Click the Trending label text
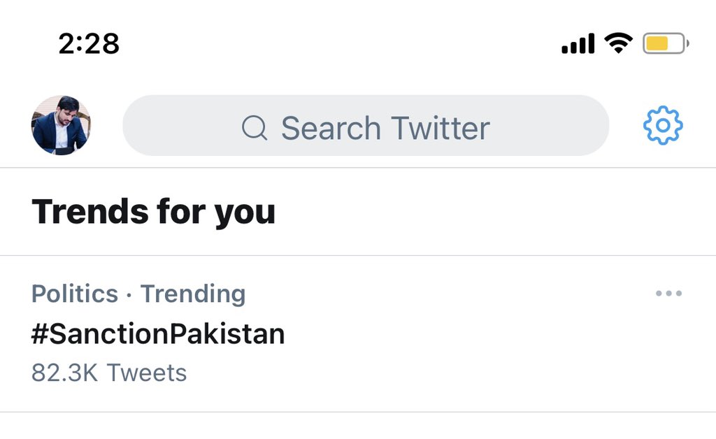This screenshot has width=716, height=439. click(x=193, y=294)
